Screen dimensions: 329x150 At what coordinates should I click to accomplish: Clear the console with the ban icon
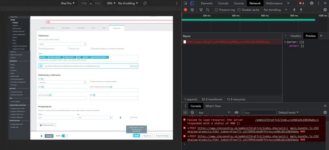(x=192, y=113)
